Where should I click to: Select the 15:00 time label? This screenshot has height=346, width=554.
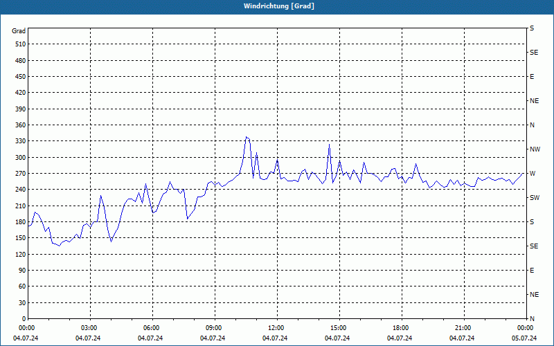339,328
